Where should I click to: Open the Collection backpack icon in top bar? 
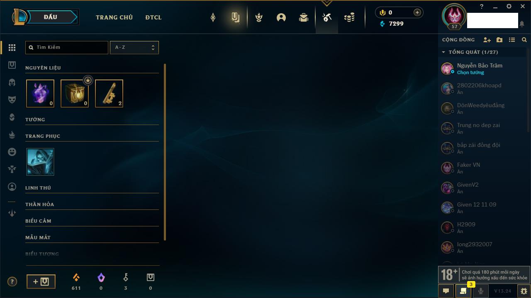pyautogui.click(x=304, y=17)
